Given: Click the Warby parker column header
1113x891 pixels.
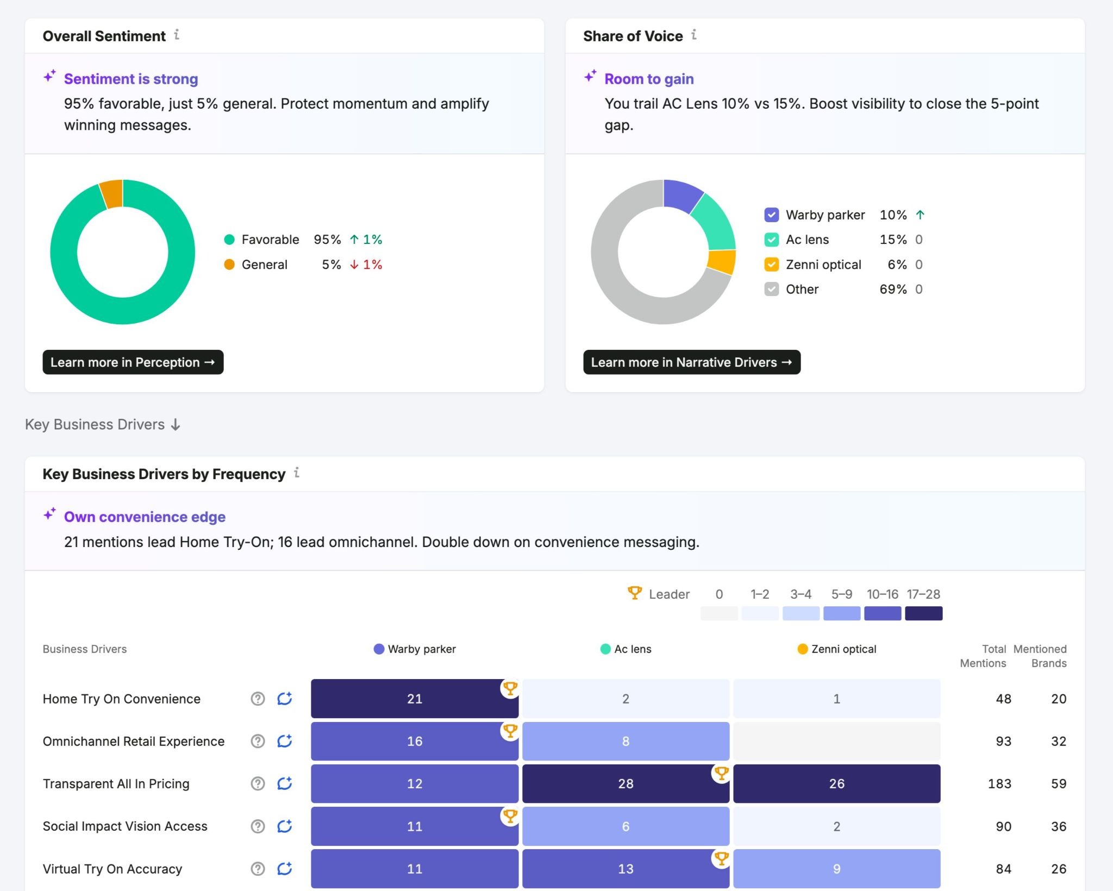Looking at the screenshot, I should coord(415,649).
